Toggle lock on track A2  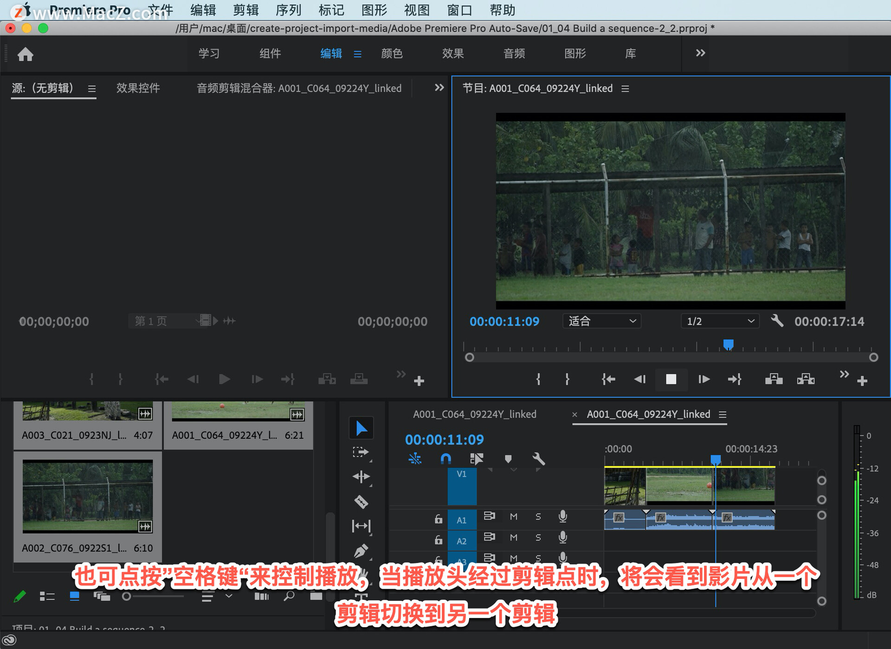[439, 539]
